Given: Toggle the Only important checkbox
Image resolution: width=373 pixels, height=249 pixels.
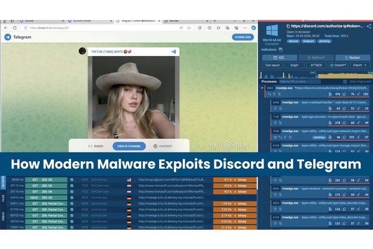Looking at the screenshot, I should (345, 82).
